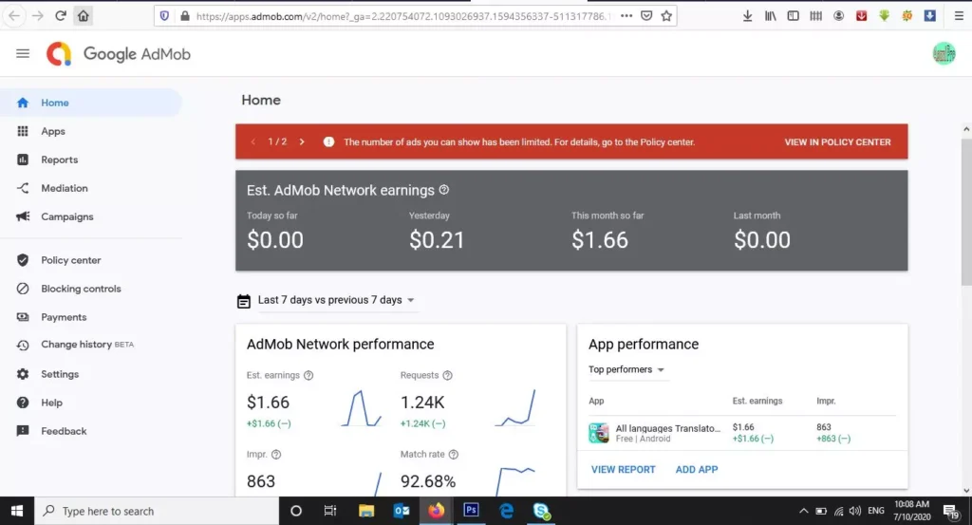Click the help icon next to Requests
972x525 pixels.
[x=447, y=375]
